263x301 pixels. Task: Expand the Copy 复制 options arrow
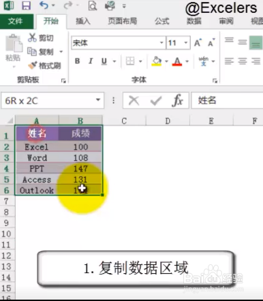(61, 52)
